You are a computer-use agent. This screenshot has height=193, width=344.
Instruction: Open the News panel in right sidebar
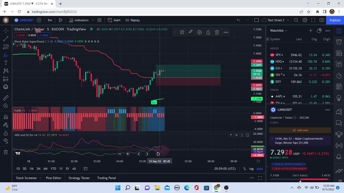(339, 53)
